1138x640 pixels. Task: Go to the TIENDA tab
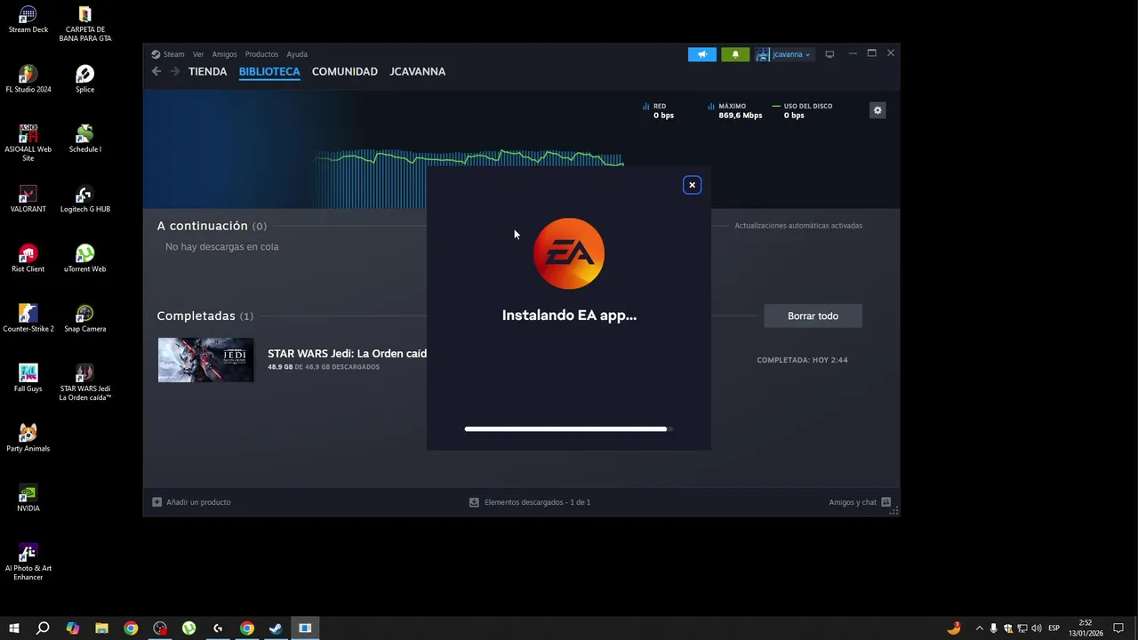coord(207,71)
